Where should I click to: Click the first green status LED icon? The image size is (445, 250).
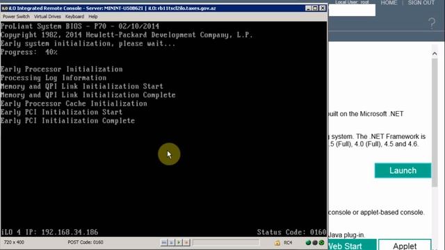(x=308, y=242)
